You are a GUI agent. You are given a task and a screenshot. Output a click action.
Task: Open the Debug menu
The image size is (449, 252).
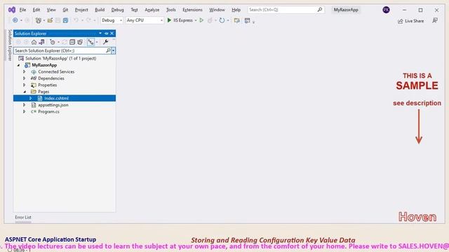117,10
